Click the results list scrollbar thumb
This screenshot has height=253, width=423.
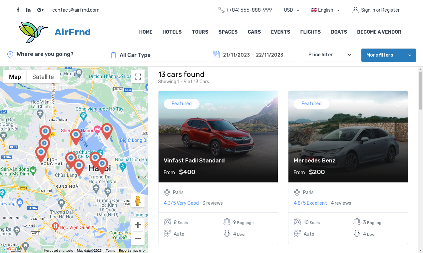point(420,90)
